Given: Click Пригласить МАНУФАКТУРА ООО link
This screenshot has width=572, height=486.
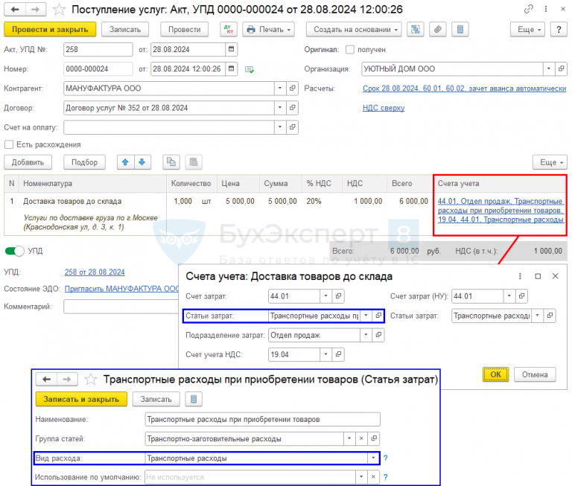Looking at the screenshot, I should (x=122, y=289).
